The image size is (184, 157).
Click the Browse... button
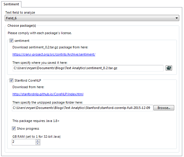tap(164, 108)
